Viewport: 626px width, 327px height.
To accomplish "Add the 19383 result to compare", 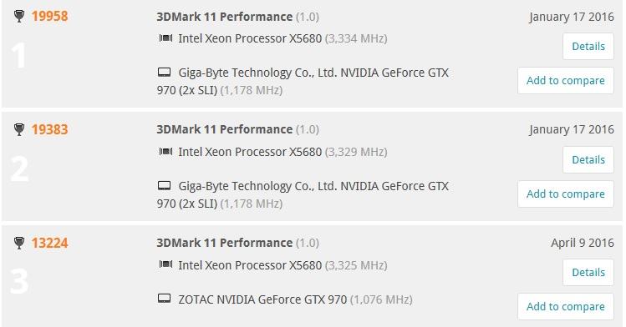I will click(565, 194).
